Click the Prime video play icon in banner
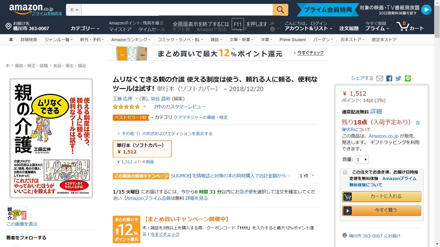This screenshot has height=247, width=440. (426, 10)
